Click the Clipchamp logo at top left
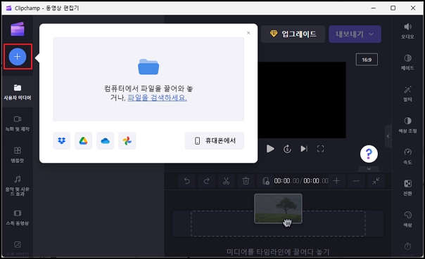The height and width of the screenshot is (259, 425). 18,29
